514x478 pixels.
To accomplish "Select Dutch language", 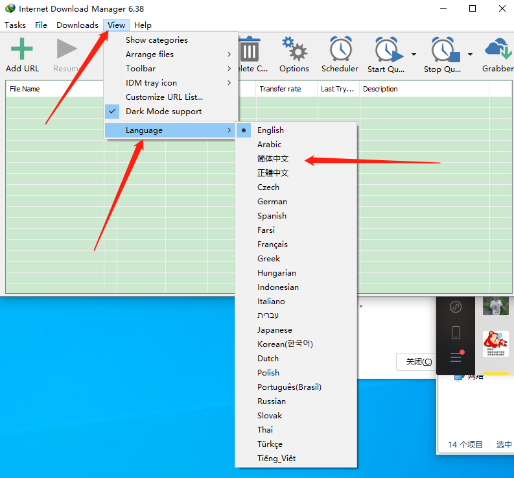I will [296, 359].
